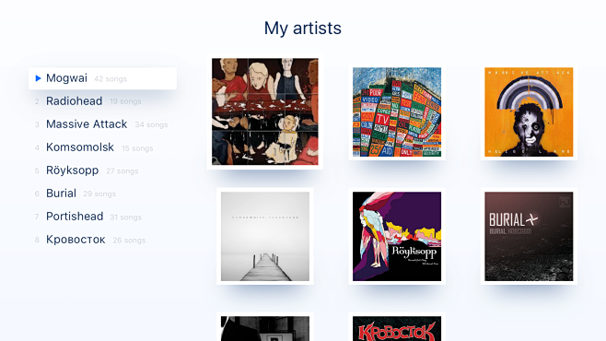
Task: Click the My artists page heading
Action: pyautogui.click(x=303, y=29)
